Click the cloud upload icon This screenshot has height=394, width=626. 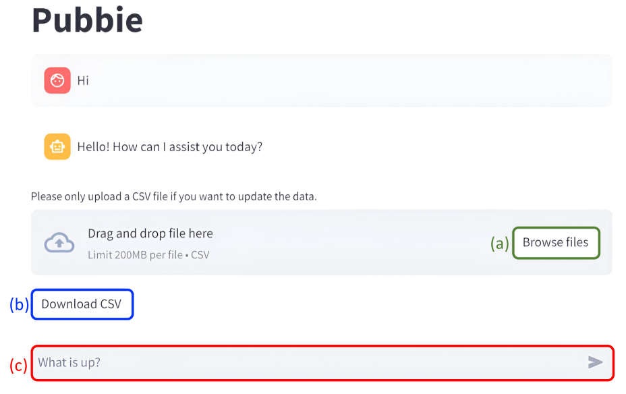coord(59,243)
